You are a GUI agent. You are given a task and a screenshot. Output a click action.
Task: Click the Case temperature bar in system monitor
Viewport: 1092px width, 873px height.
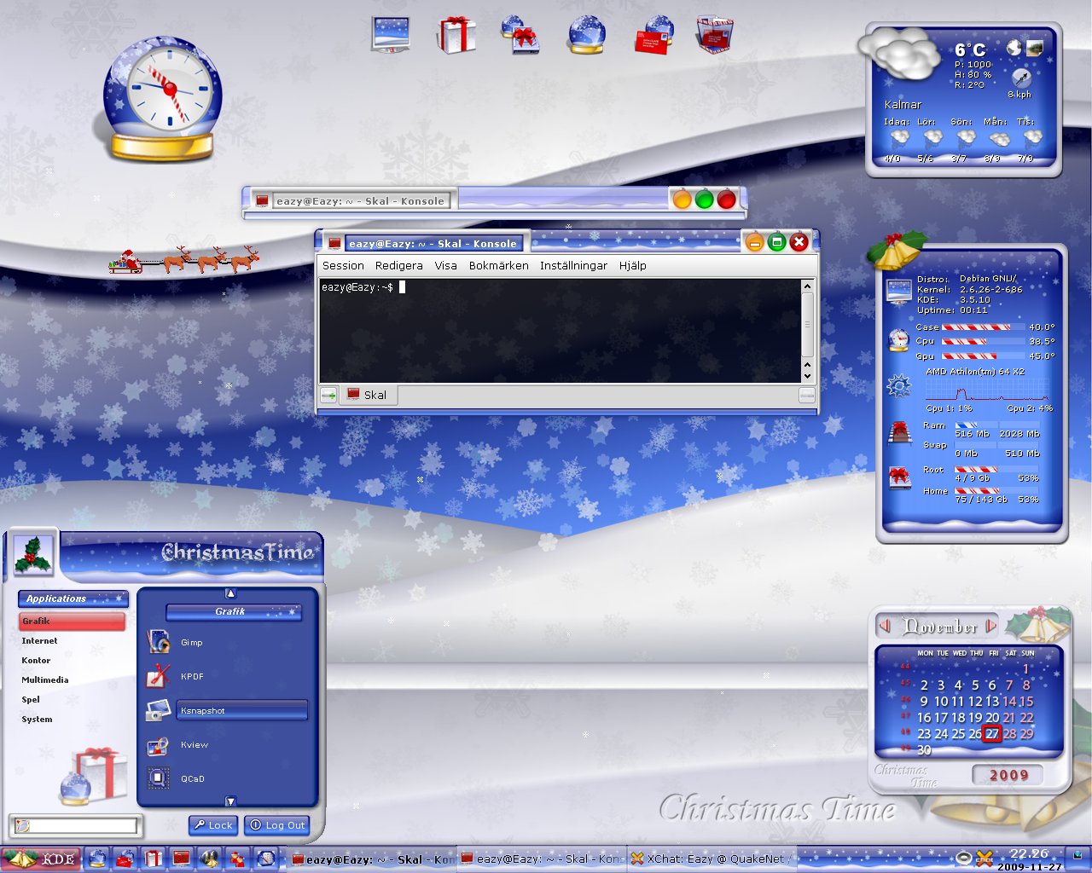(983, 327)
